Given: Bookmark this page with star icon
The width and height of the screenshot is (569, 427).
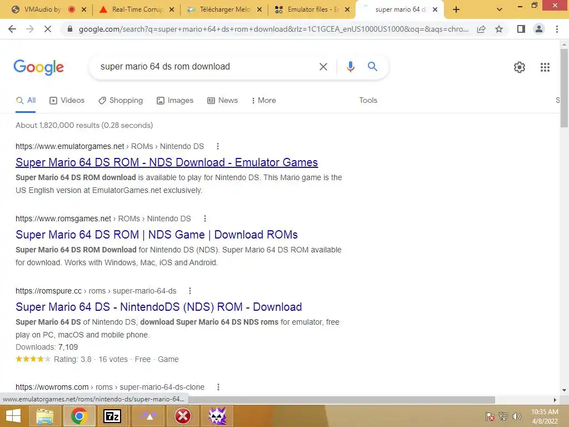Looking at the screenshot, I should pyautogui.click(x=499, y=29).
